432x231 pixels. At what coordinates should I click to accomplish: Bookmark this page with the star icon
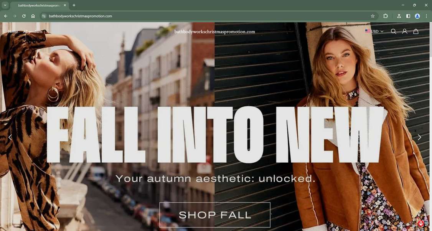coord(373,16)
